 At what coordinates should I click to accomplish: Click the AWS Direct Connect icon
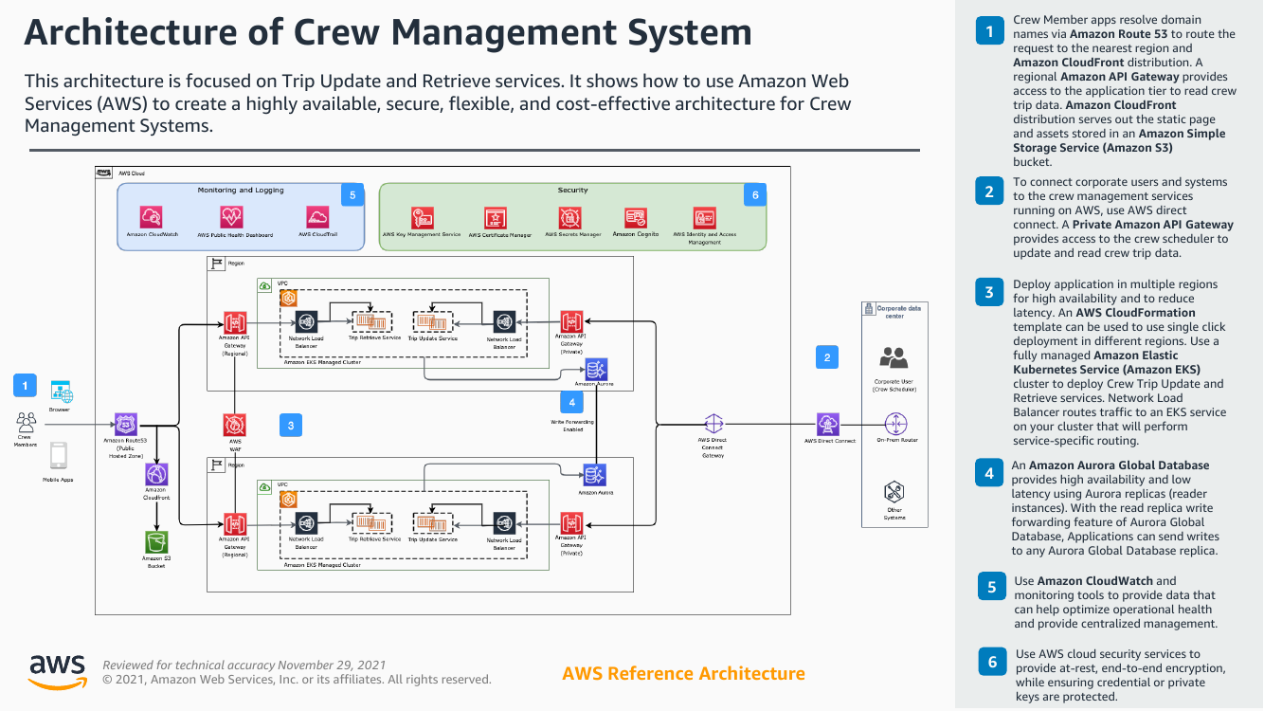click(828, 424)
